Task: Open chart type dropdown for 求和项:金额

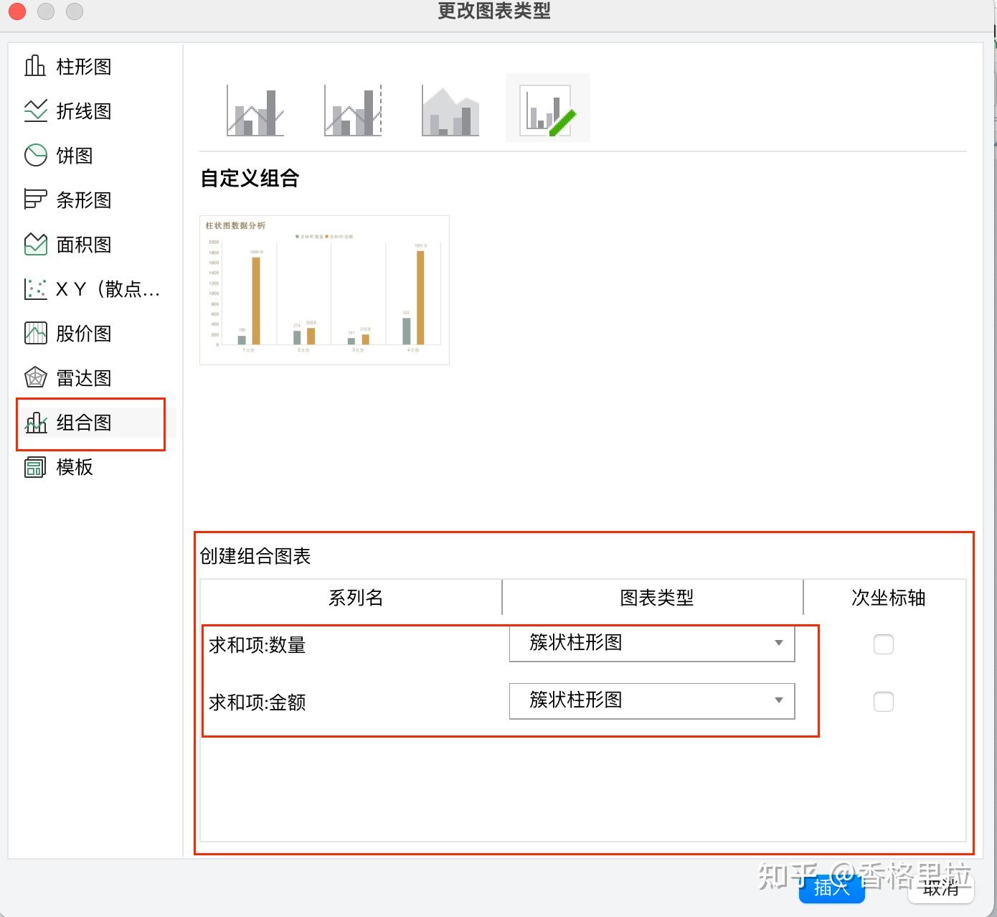Action: pyautogui.click(x=652, y=700)
